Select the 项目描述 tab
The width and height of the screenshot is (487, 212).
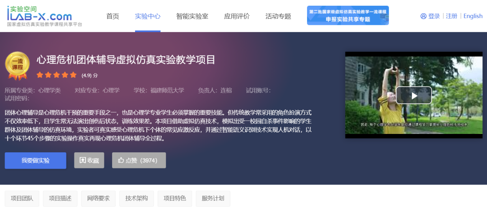tap(60, 198)
